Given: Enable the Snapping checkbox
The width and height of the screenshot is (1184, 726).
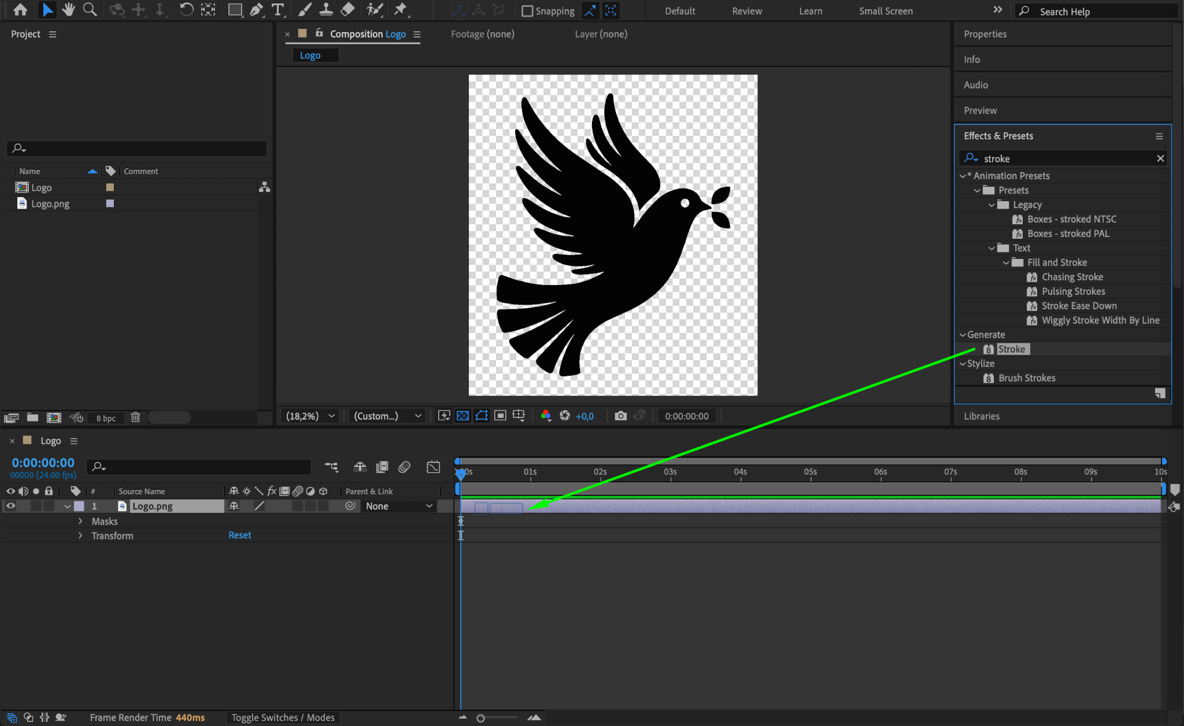Looking at the screenshot, I should point(527,11).
